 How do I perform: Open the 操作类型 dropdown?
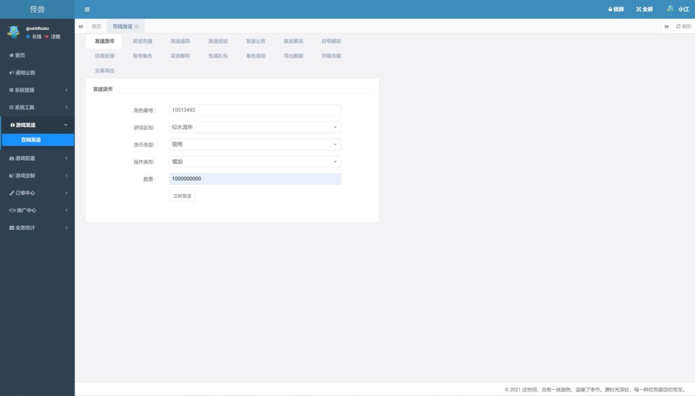click(255, 162)
